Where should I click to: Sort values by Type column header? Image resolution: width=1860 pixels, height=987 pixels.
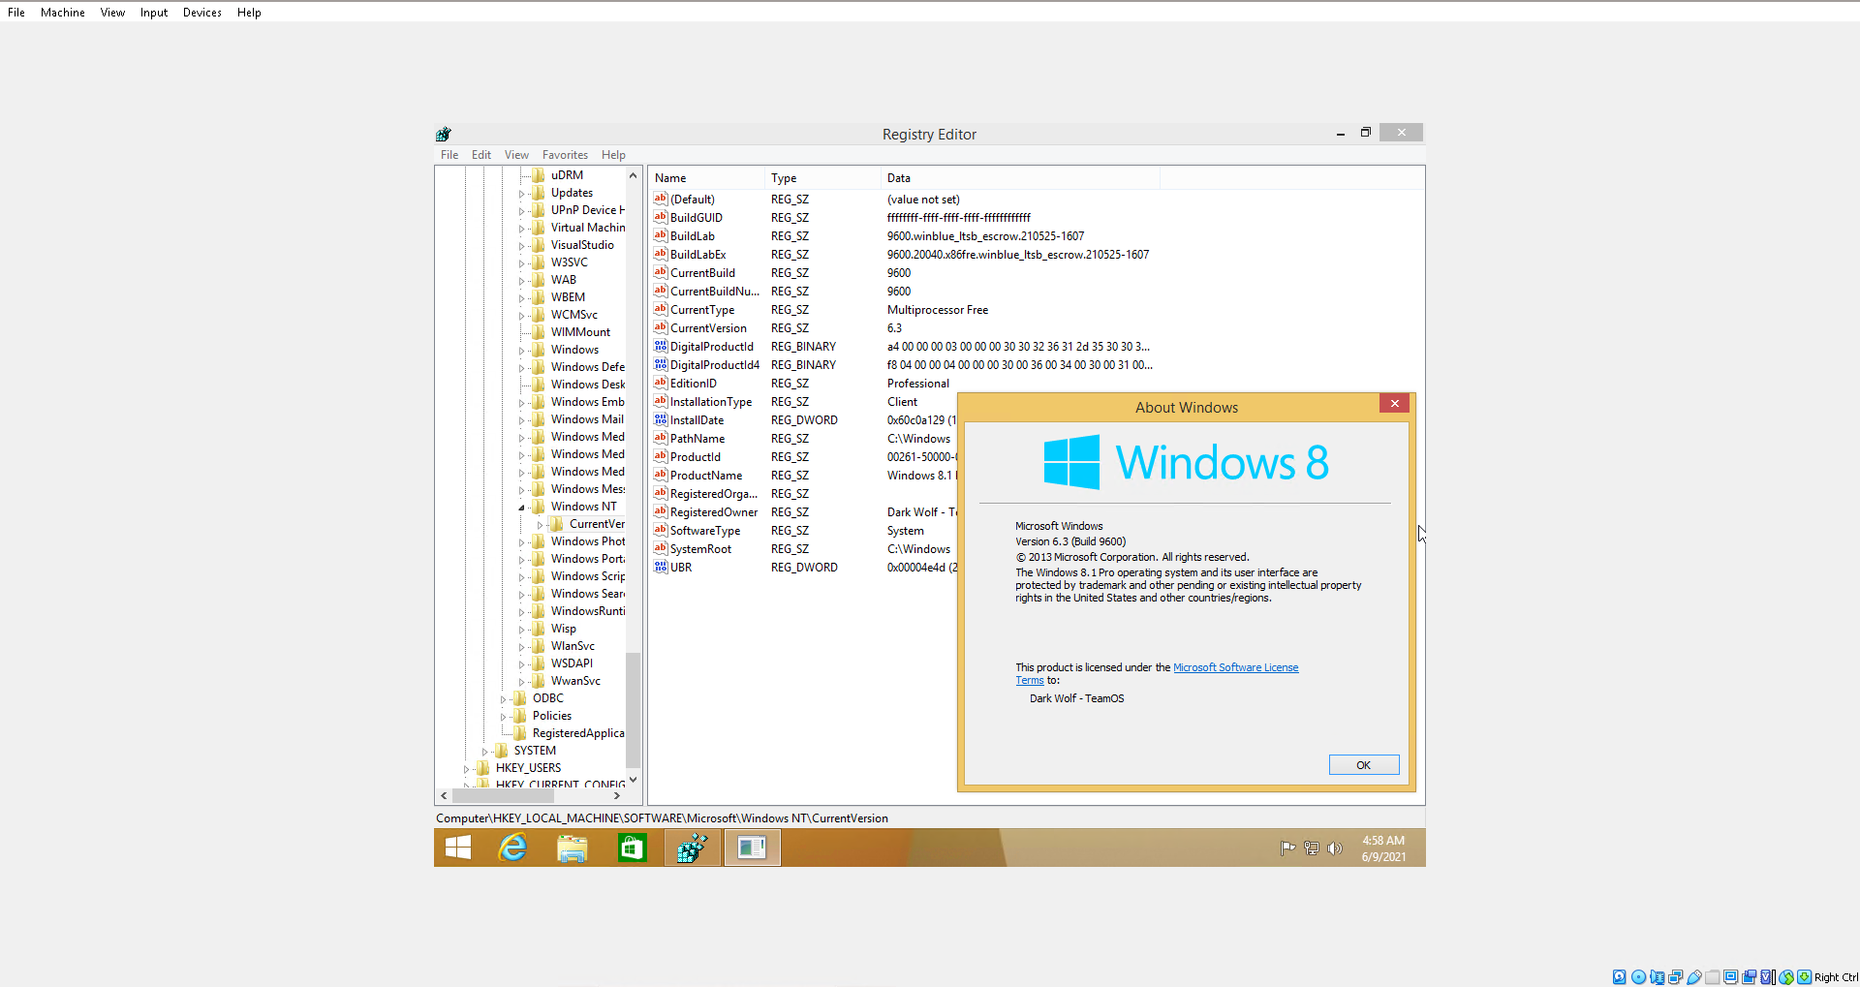click(822, 178)
